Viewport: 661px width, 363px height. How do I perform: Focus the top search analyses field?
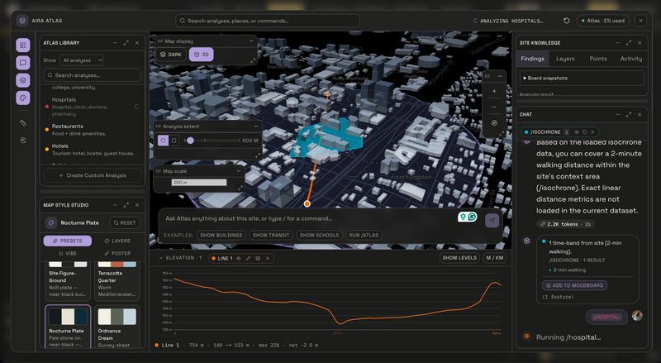268,21
